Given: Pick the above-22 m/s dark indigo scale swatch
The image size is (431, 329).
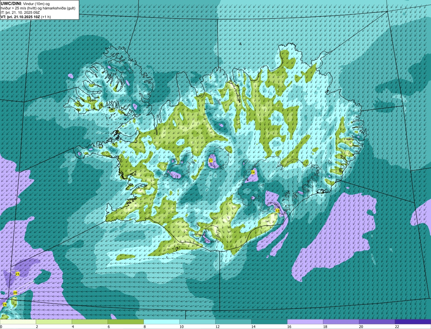Looking at the screenshot, I should [x=413, y=322].
